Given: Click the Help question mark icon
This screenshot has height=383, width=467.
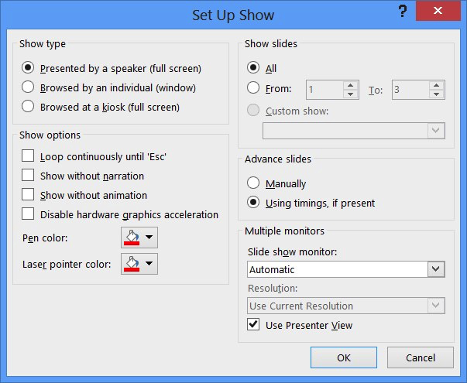Looking at the screenshot, I should [403, 11].
